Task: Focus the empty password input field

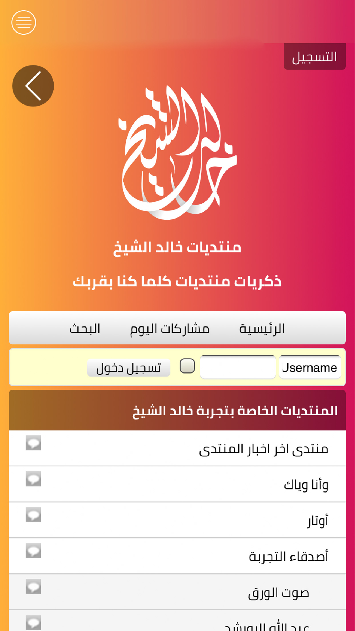Action: [238, 367]
